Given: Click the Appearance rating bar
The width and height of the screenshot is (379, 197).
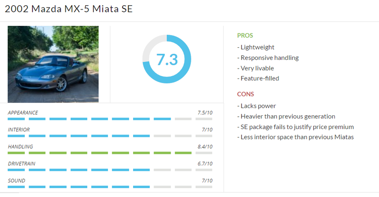Looking at the screenshot, I should point(110,119).
